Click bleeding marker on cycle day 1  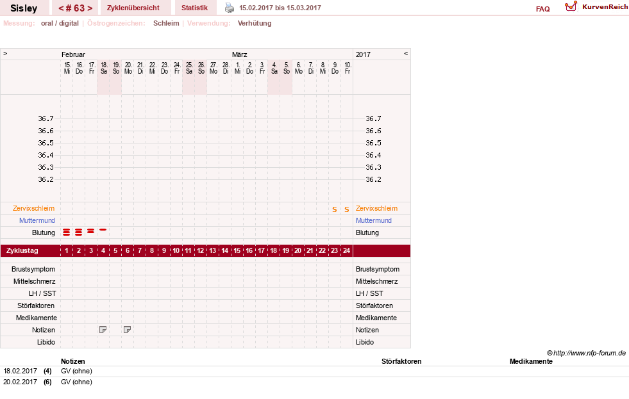(67, 232)
